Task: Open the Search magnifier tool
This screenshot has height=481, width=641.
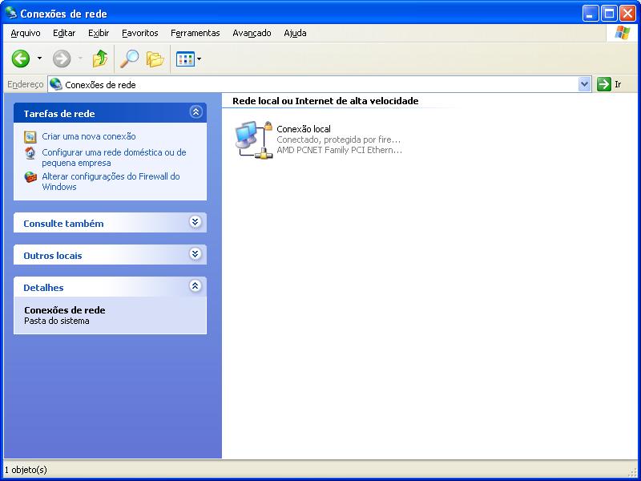Action: click(x=129, y=59)
